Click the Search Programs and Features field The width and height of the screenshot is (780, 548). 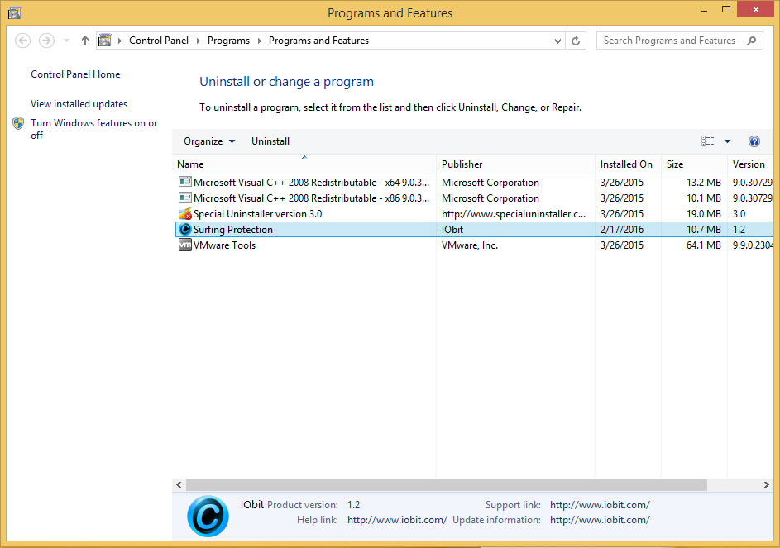click(x=680, y=41)
